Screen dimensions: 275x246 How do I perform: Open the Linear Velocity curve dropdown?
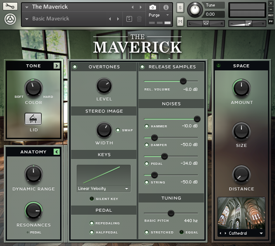tap(104, 189)
